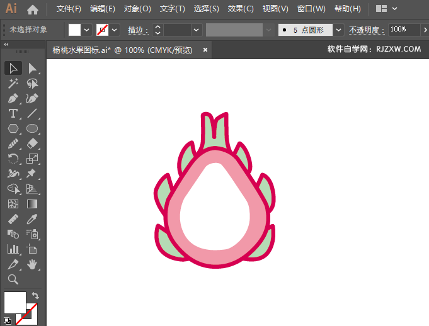Adjust the stroke weight stepper arrows
The image size is (429, 326).
tap(157, 30)
